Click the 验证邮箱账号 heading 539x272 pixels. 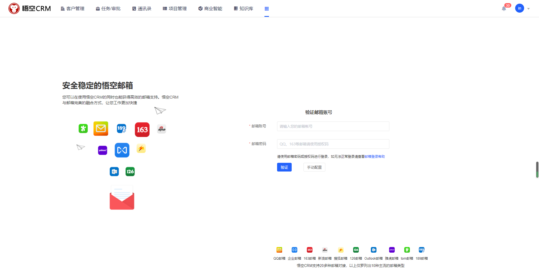319,112
